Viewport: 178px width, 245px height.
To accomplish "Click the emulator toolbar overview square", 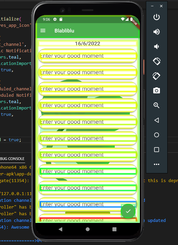I will click(x=157, y=150).
